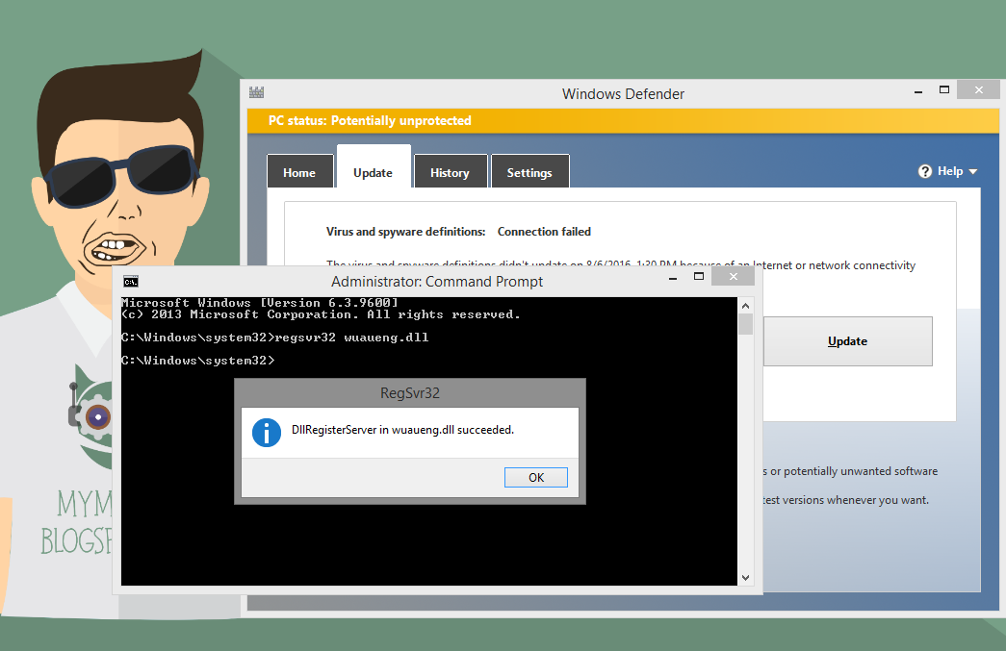Click OK in the RegSvr32 dialog
The width and height of the screenshot is (1006, 651).
coord(535,477)
